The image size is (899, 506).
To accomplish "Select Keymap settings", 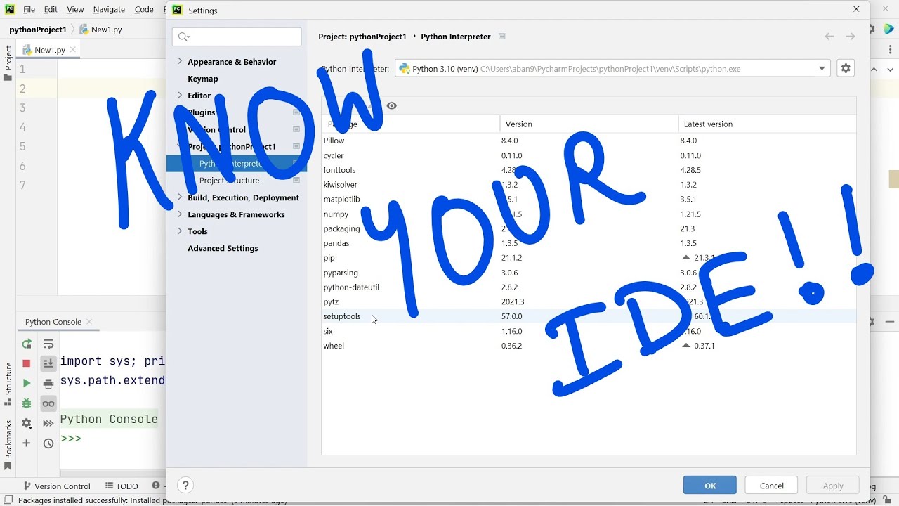I will tap(203, 79).
